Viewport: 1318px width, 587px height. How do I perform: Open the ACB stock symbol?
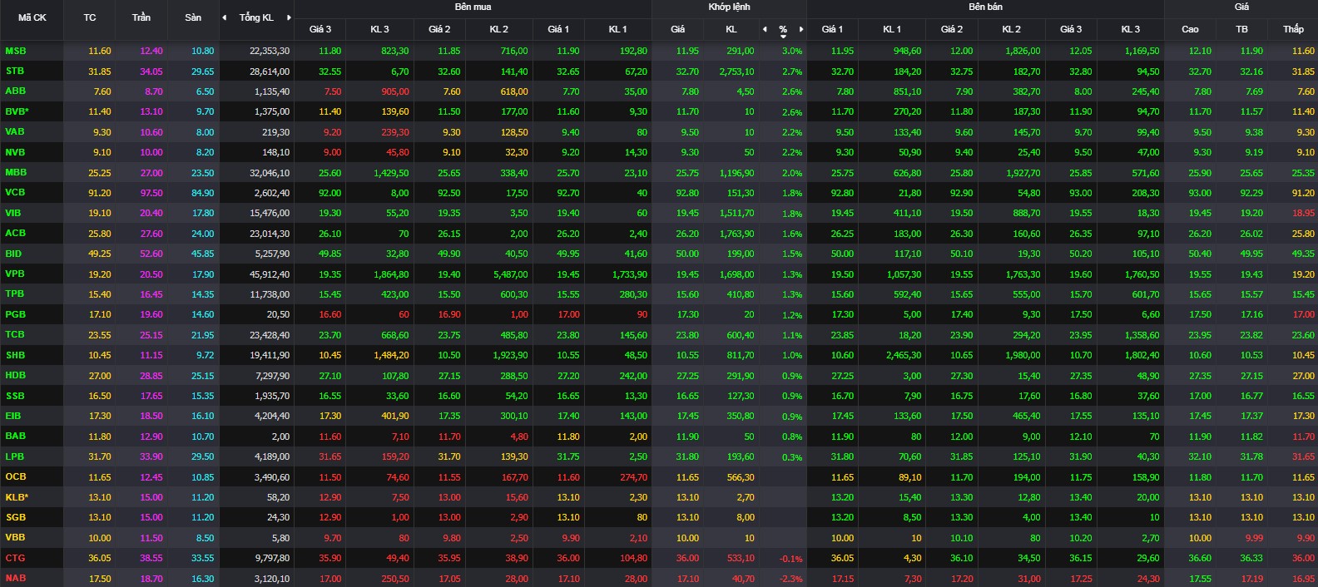click(16, 233)
